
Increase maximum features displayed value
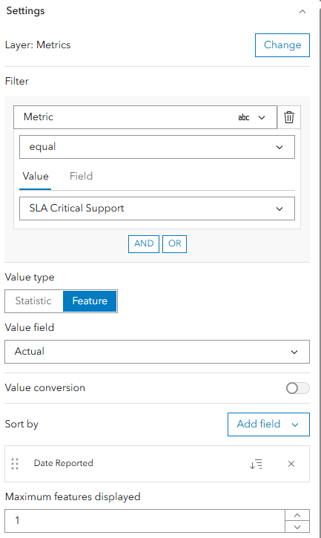tap(297, 515)
